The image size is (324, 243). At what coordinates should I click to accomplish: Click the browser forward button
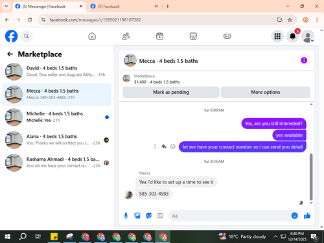point(18,20)
